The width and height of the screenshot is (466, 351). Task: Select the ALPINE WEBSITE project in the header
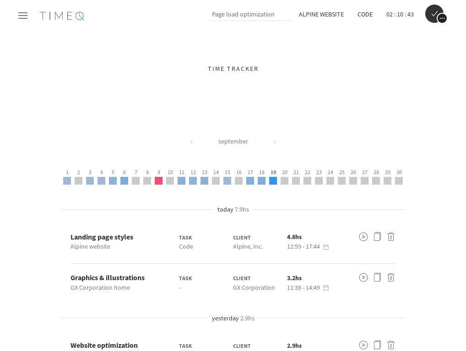pos(321,15)
